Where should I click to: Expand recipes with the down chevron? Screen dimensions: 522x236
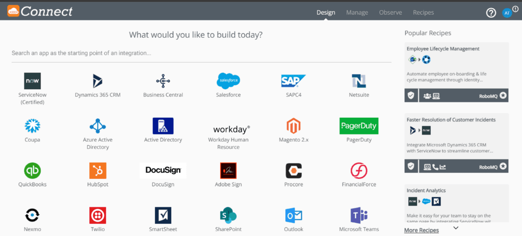(x=456, y=228)
